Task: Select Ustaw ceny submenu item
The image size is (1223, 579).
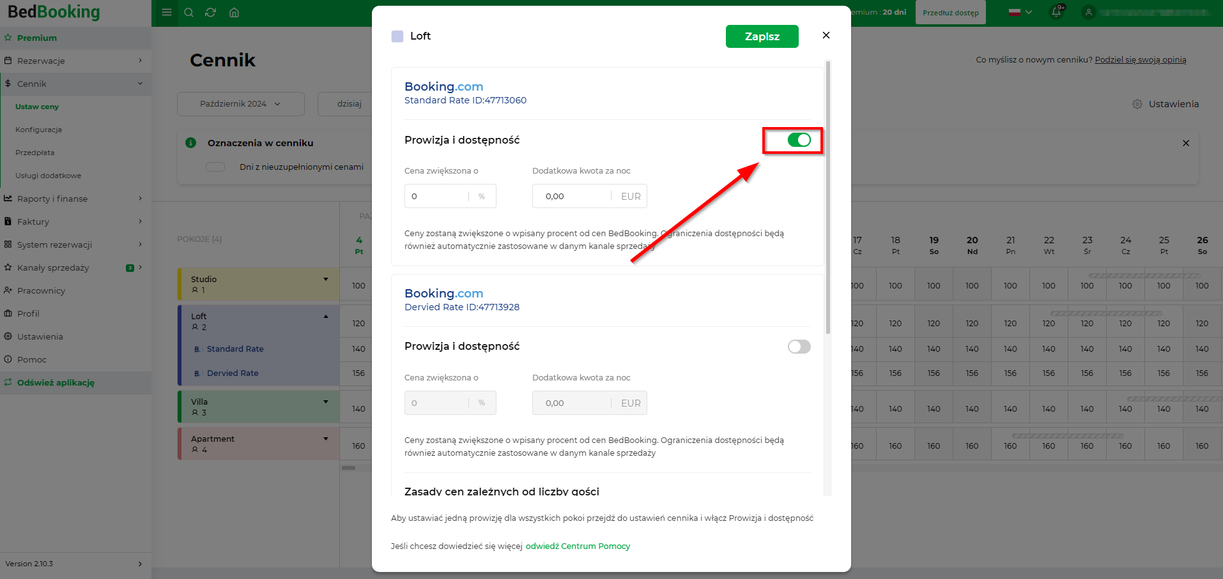Action: coord(37,107)
